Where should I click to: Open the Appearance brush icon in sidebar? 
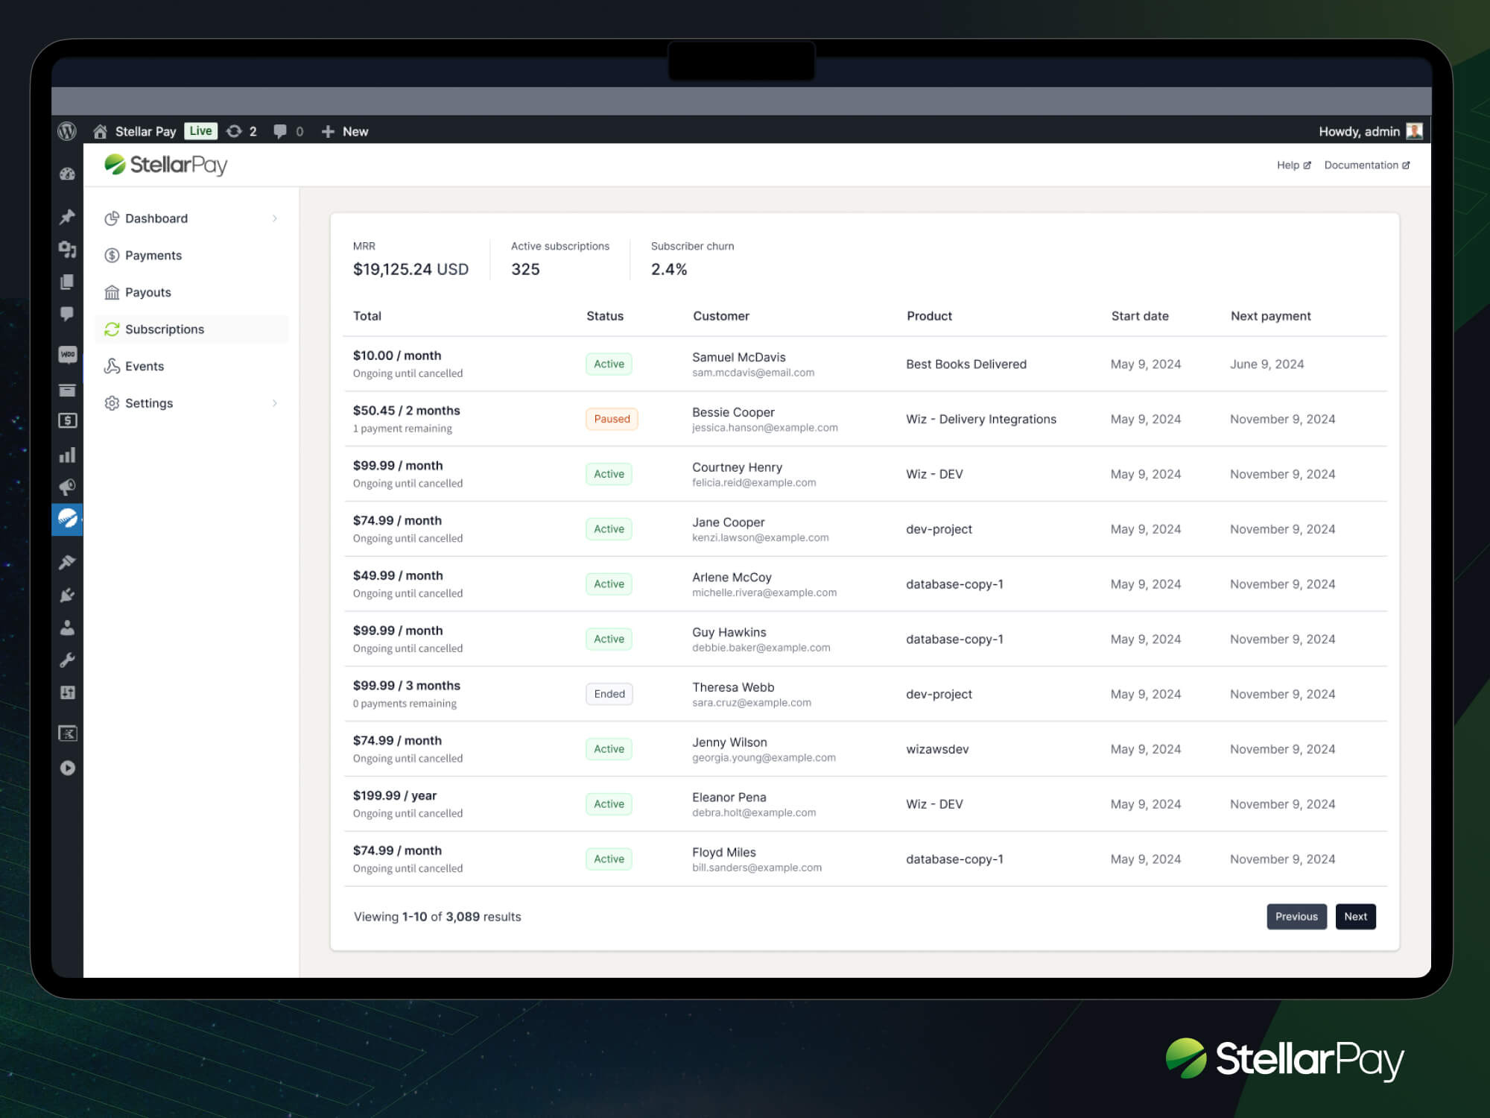(67, 562)
